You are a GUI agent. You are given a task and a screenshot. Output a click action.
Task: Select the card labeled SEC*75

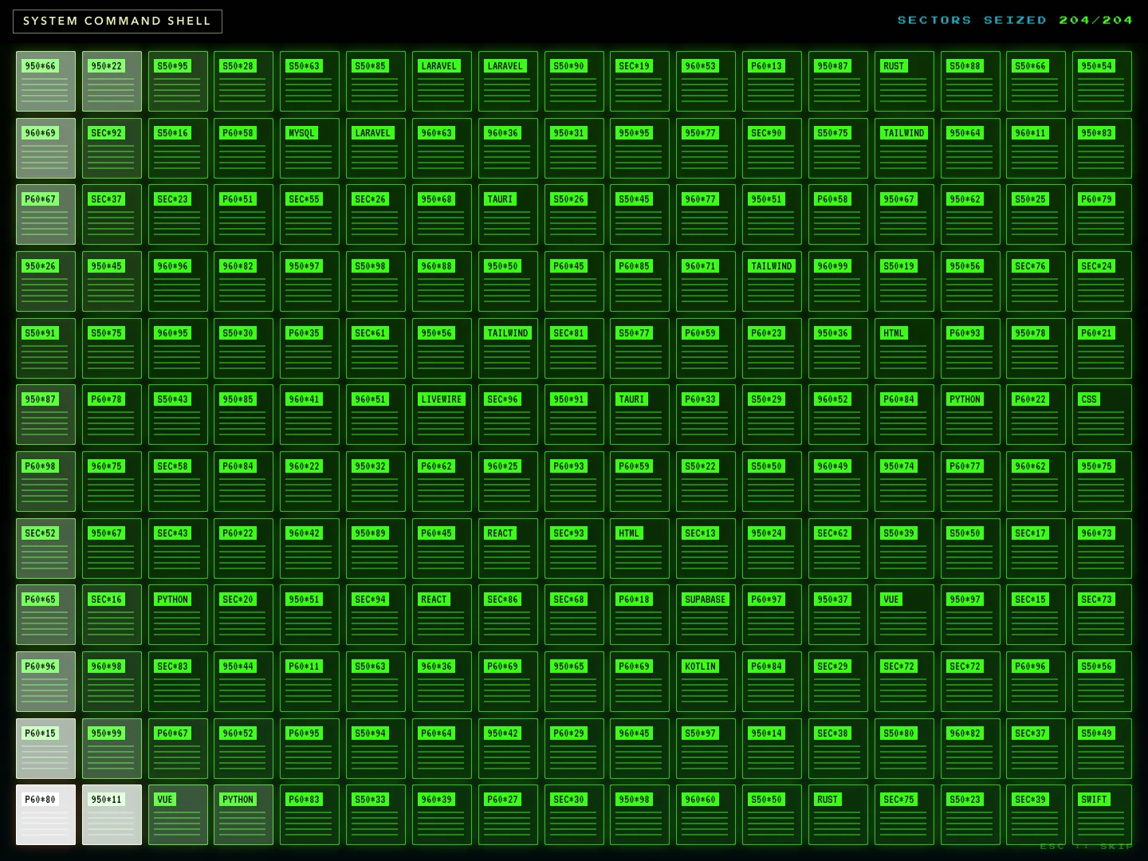[x=904, y=815]
